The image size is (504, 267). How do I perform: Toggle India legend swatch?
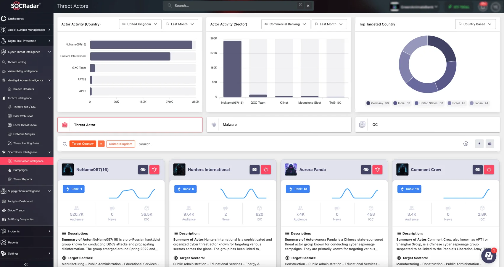tap(395, 103)
